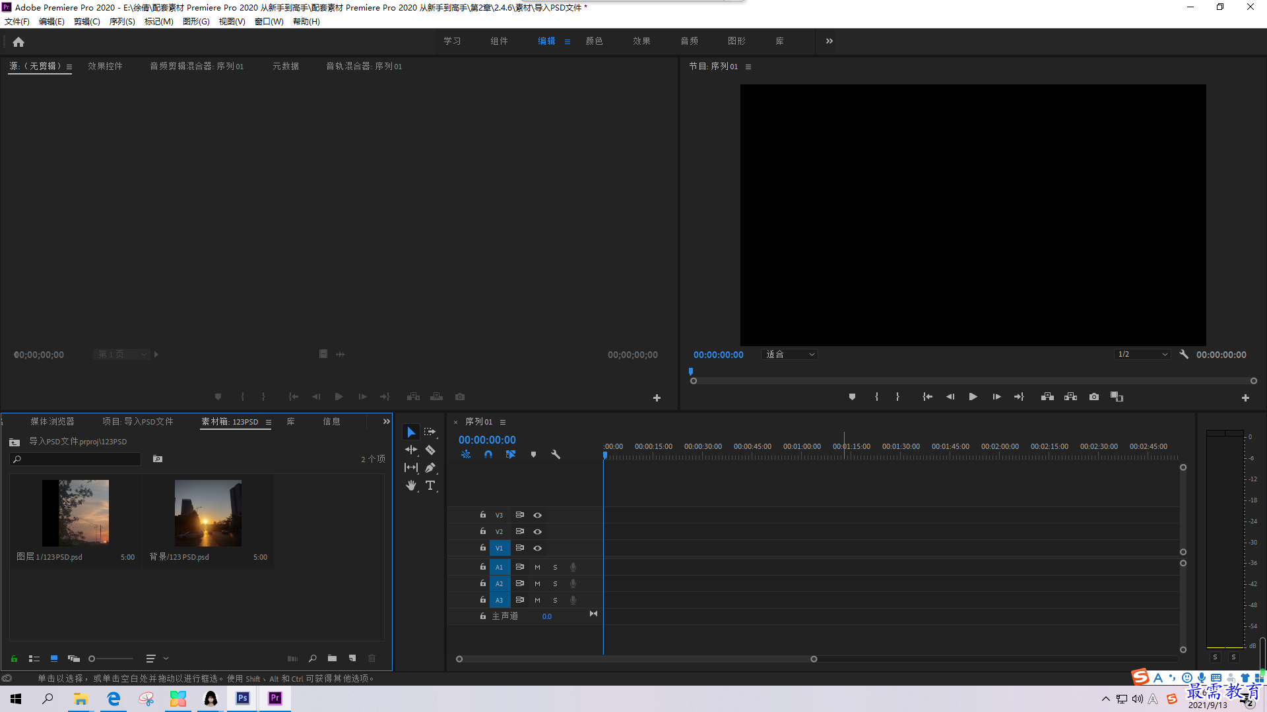Go to Out point in program monitor
This screenshot has height=712, width=1267.
(x=1019, y=397)
